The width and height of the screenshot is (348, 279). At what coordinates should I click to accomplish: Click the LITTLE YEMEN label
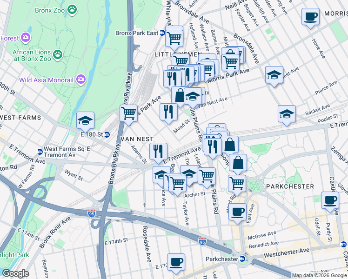pos(178,54)
